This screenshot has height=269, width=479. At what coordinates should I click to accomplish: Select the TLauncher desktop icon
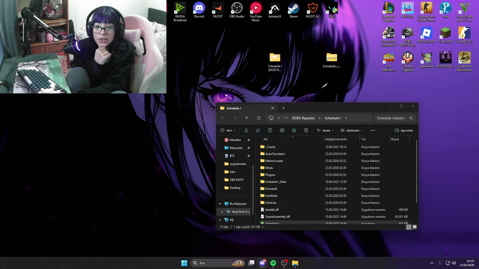pos(445,35)
